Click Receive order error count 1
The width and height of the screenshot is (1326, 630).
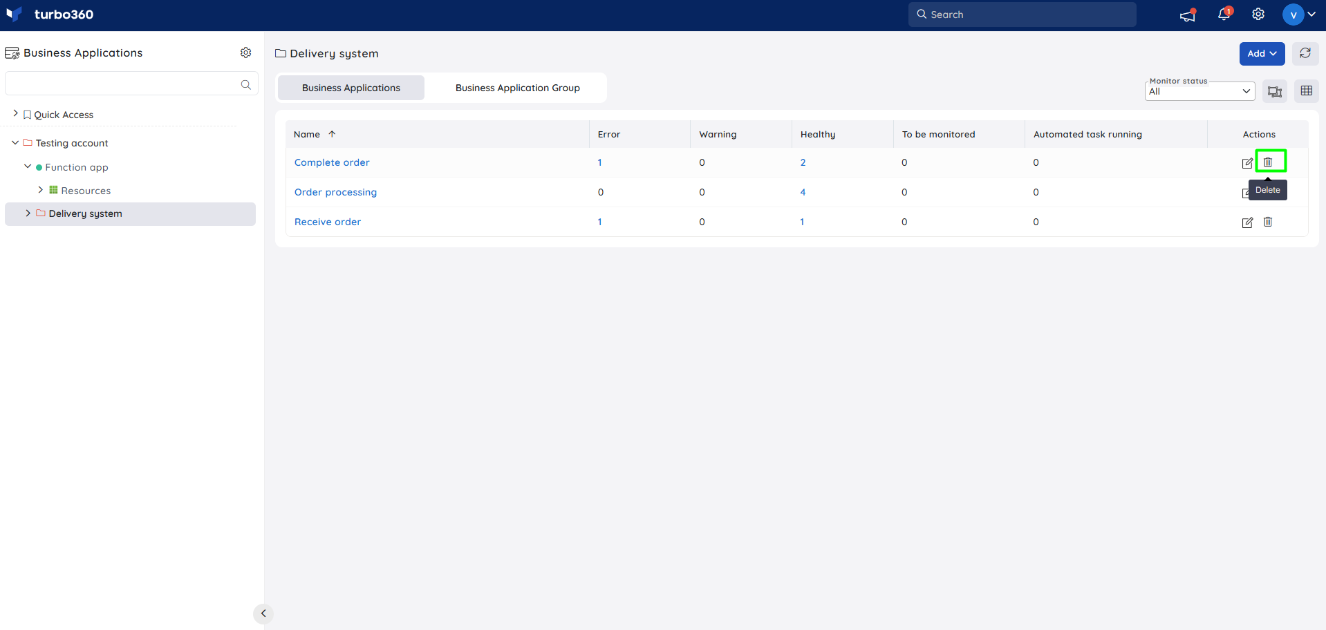(600, 222)
